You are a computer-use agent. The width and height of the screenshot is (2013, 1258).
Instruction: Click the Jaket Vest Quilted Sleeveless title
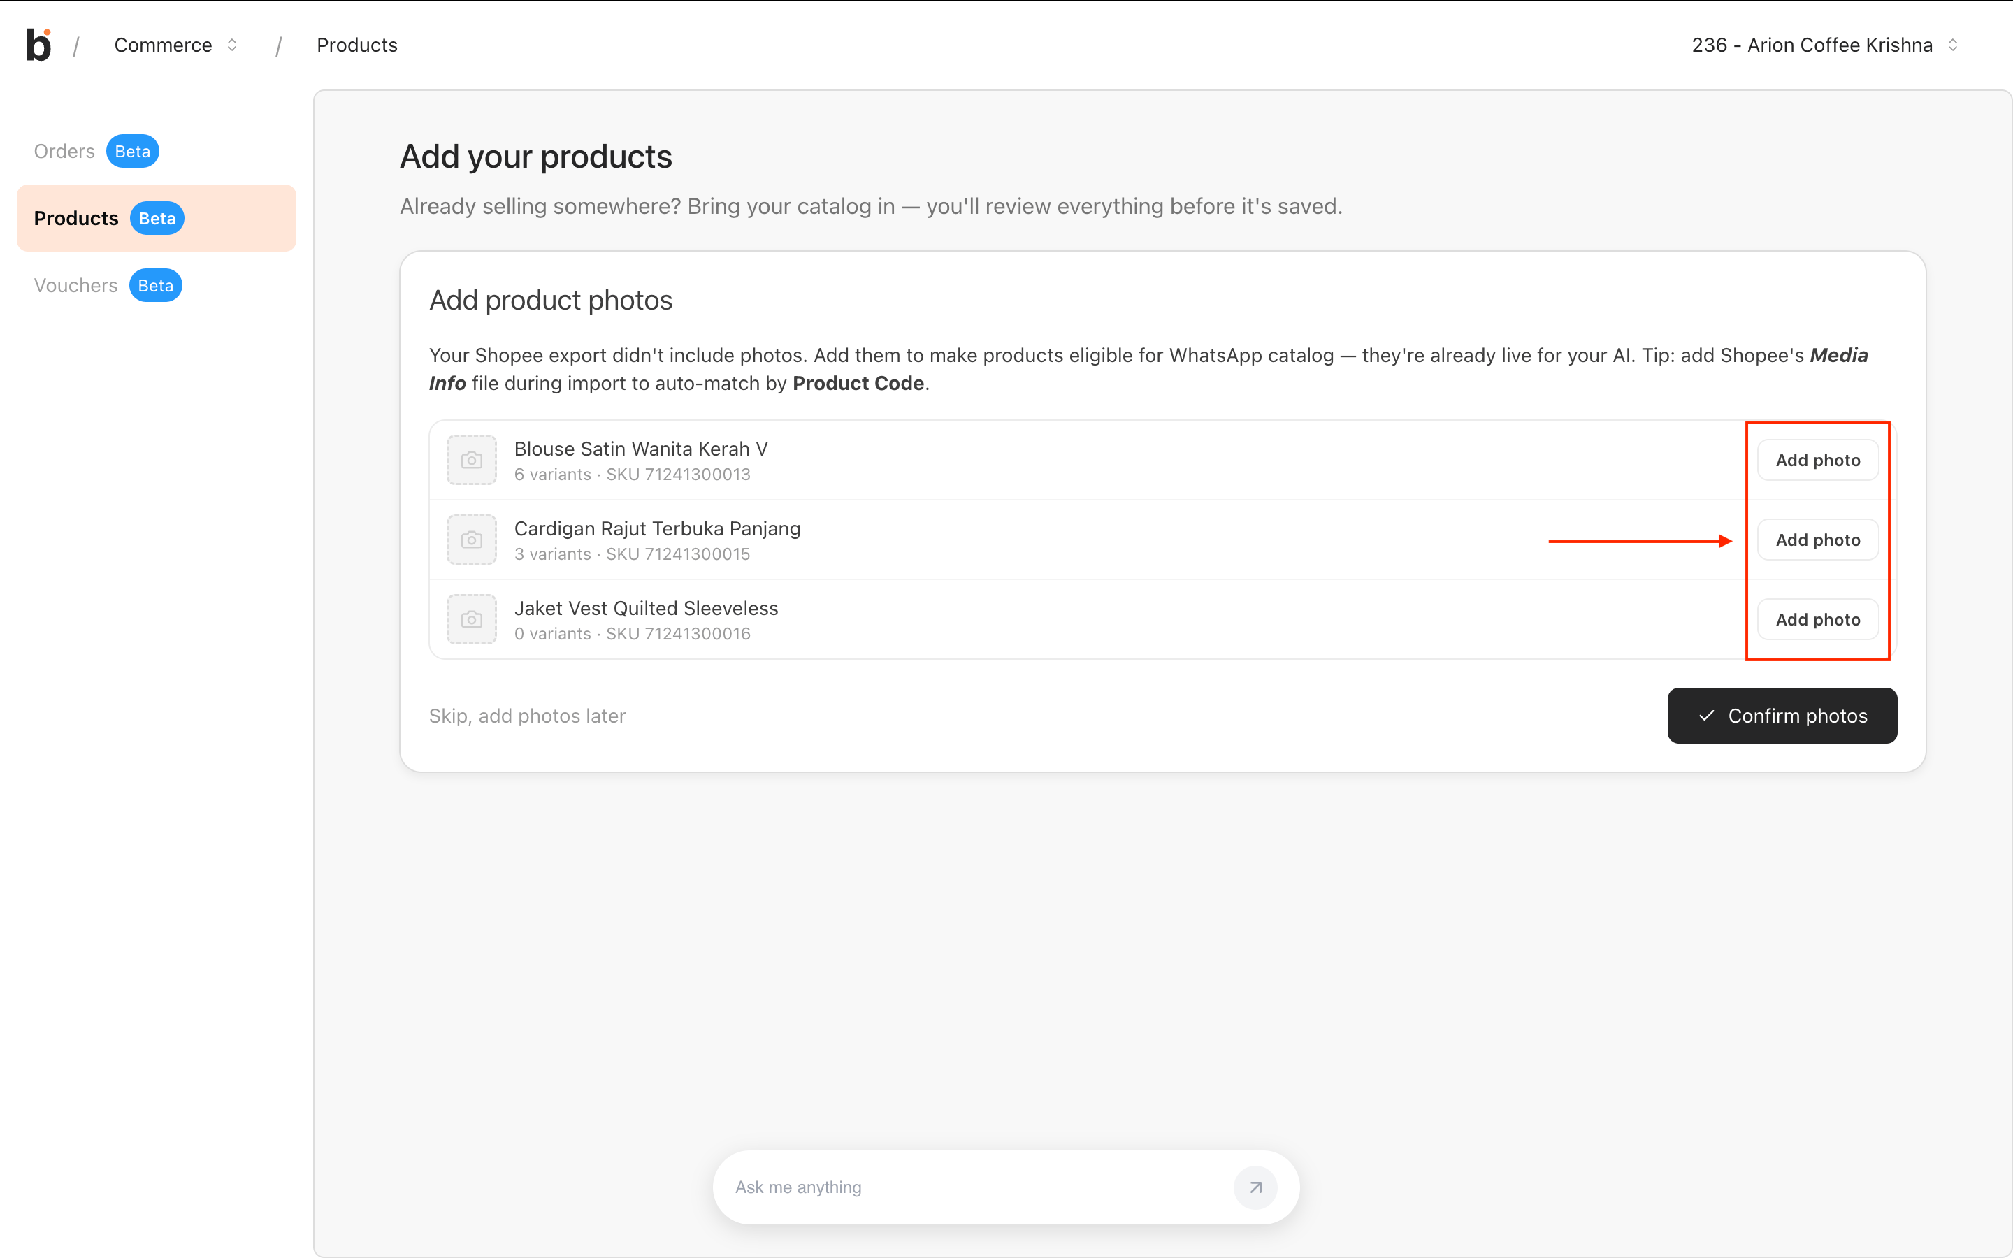(x=647, y=608)
